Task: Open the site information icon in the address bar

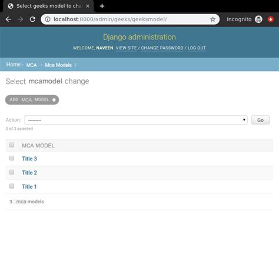Action: (48, 19)
